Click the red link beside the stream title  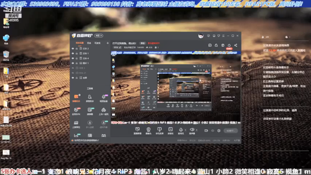pos(154,43)
